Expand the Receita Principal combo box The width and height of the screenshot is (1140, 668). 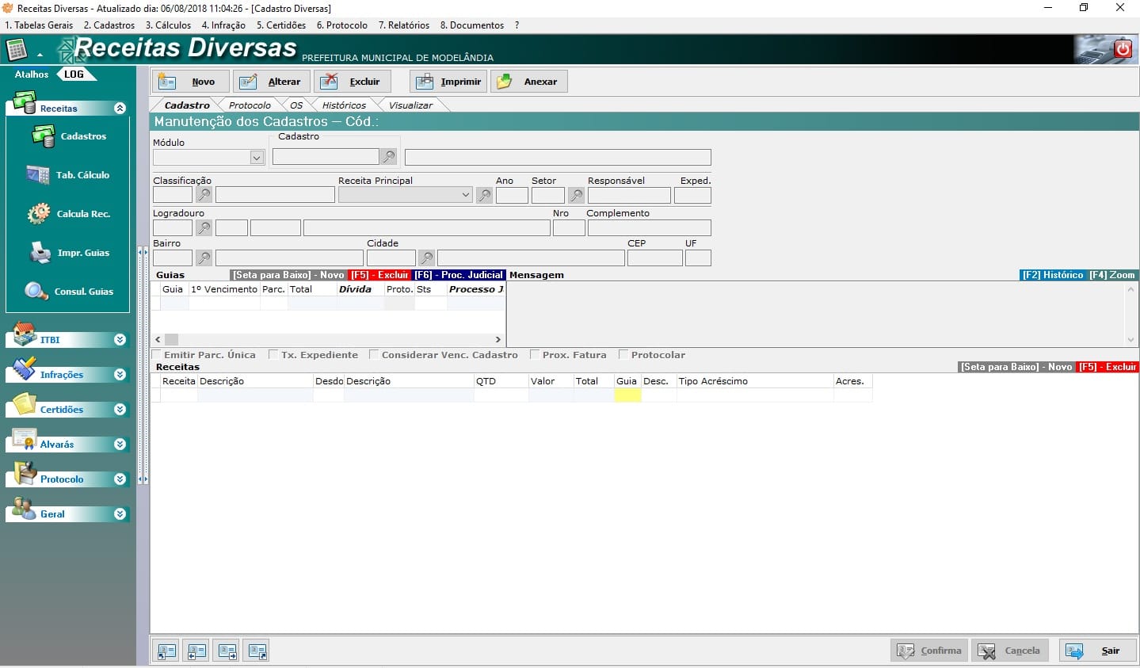tap(465, 195)
